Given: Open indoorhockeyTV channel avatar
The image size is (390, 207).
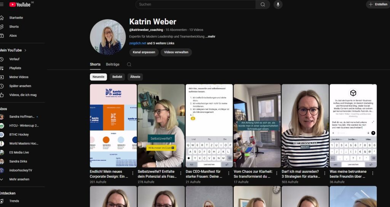Looking at the screenshot, I should click(2, 171).
